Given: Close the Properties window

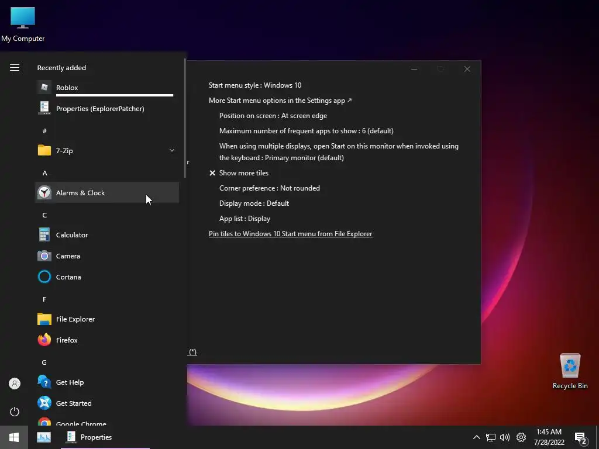Looking at the screenshot, I should tap(467, 69).
